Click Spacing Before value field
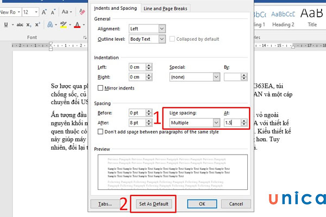 pyautogui.click(x=137, y=113)
